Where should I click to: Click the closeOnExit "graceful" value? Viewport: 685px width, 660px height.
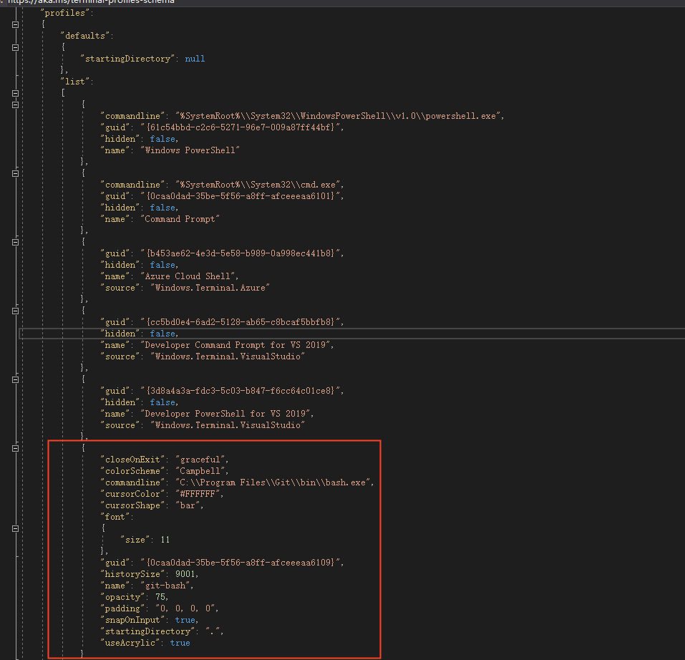(x=200, y=460)
